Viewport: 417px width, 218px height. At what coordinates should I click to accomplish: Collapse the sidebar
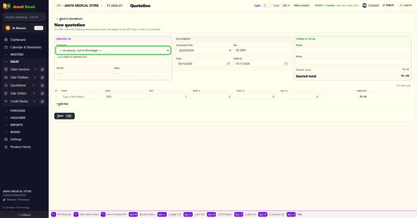24,215
